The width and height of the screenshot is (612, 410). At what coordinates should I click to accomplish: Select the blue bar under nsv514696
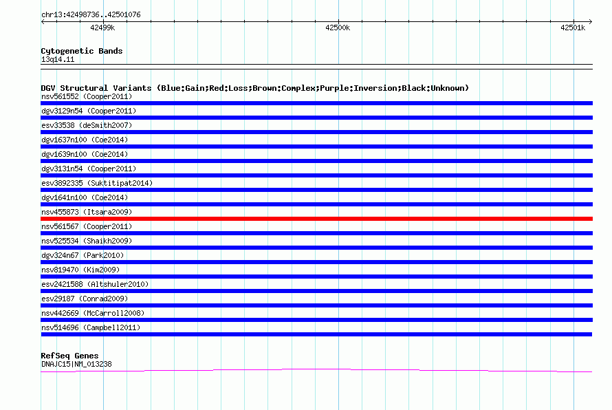(316, 334)
